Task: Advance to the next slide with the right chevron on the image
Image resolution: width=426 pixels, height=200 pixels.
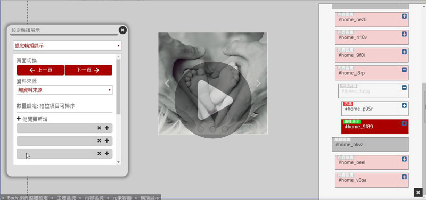Action: [258, 84]
